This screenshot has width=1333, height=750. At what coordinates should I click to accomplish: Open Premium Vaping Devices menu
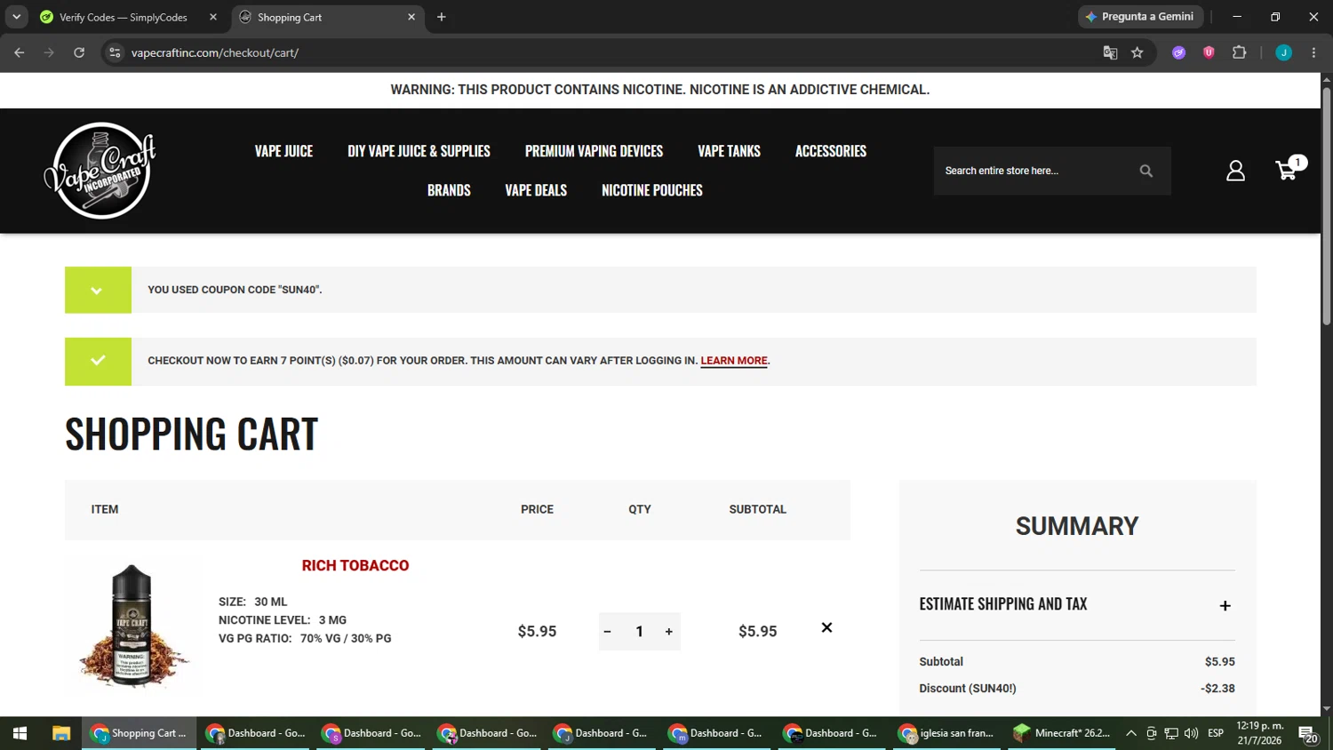click(594, 151)
